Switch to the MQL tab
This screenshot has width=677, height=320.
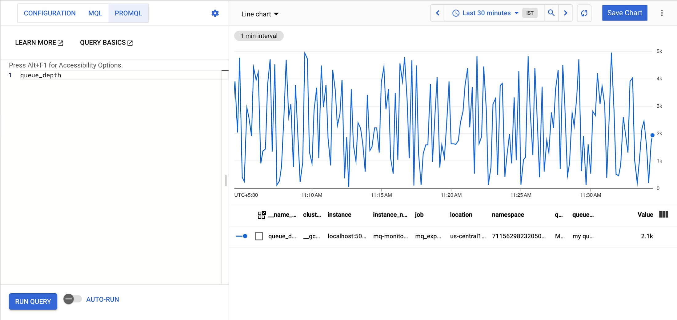click(x=95, y=13)
